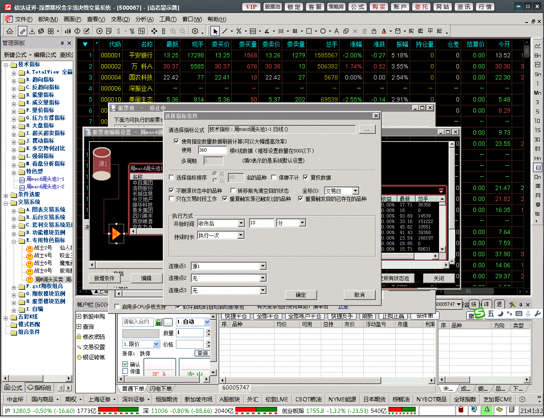Image resolution: width=544 pixels, height=418 pixels.
Task: Enable 只在交易时段工作 checkbox
Action: tap(172, 198)
